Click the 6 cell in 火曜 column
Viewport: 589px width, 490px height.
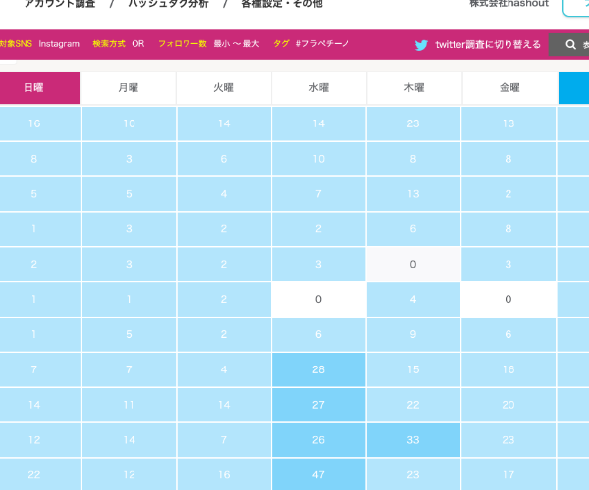(224, 159)
